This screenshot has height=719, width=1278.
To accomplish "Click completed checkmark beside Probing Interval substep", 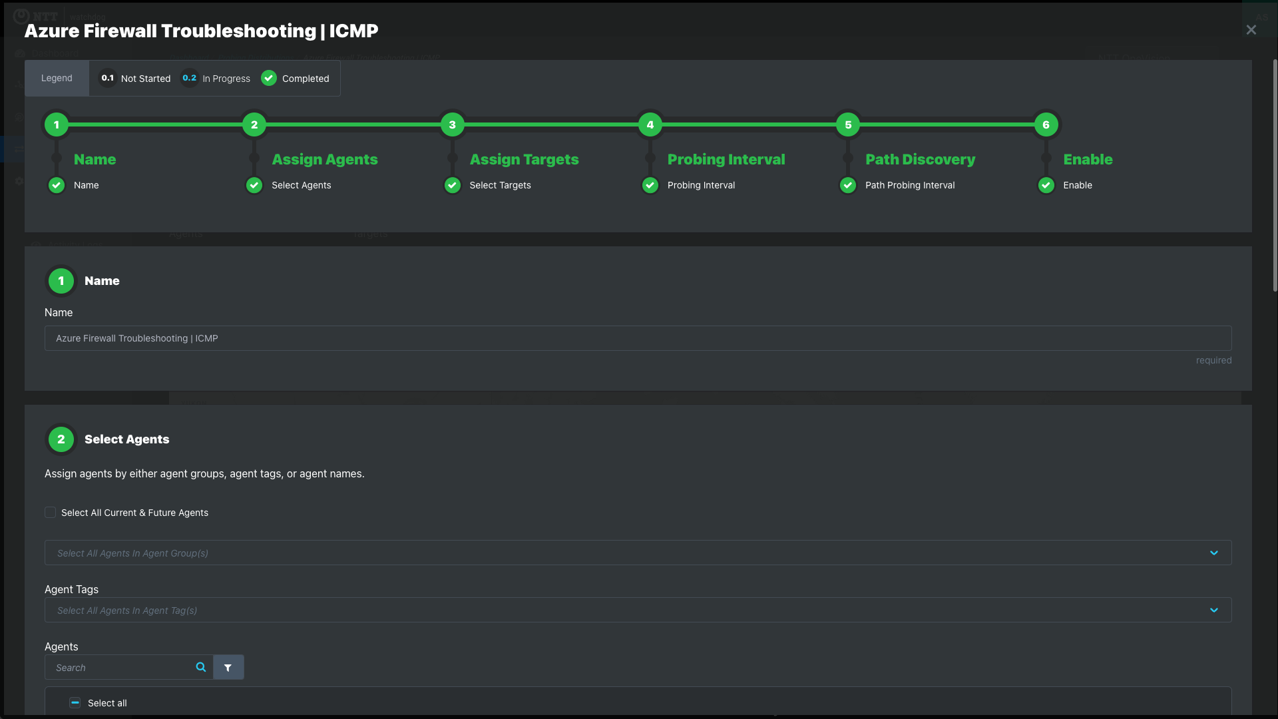I will pyautogui.click(x=650, y=185).
